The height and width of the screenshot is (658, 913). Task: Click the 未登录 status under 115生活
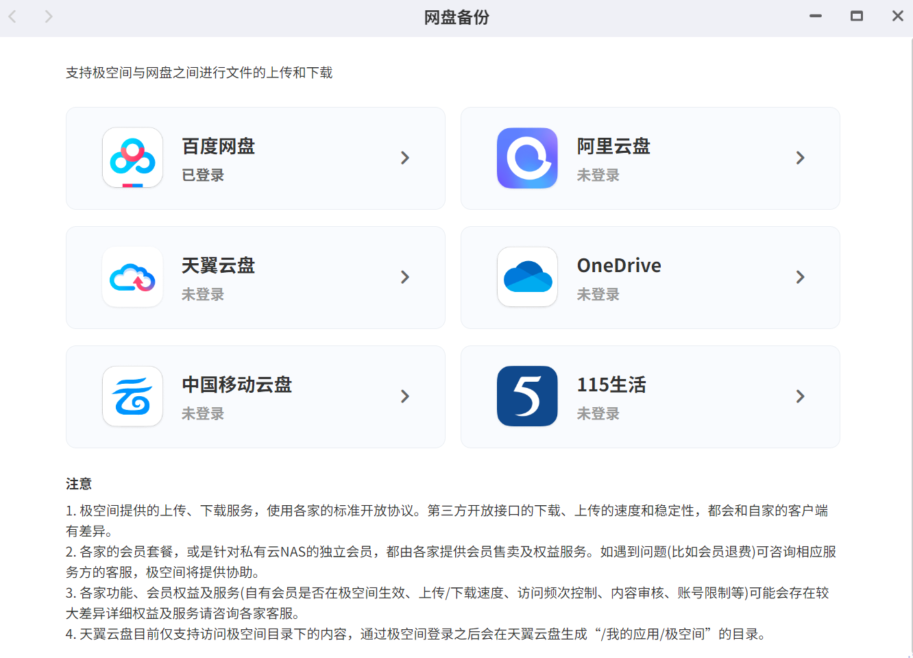(598, 414)
